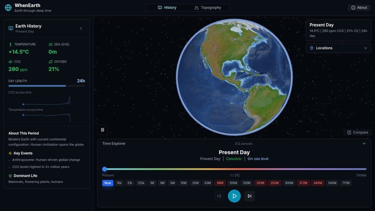375x211 pixels.
Task: Jump to the 150M period
Action: coord(246,183)
